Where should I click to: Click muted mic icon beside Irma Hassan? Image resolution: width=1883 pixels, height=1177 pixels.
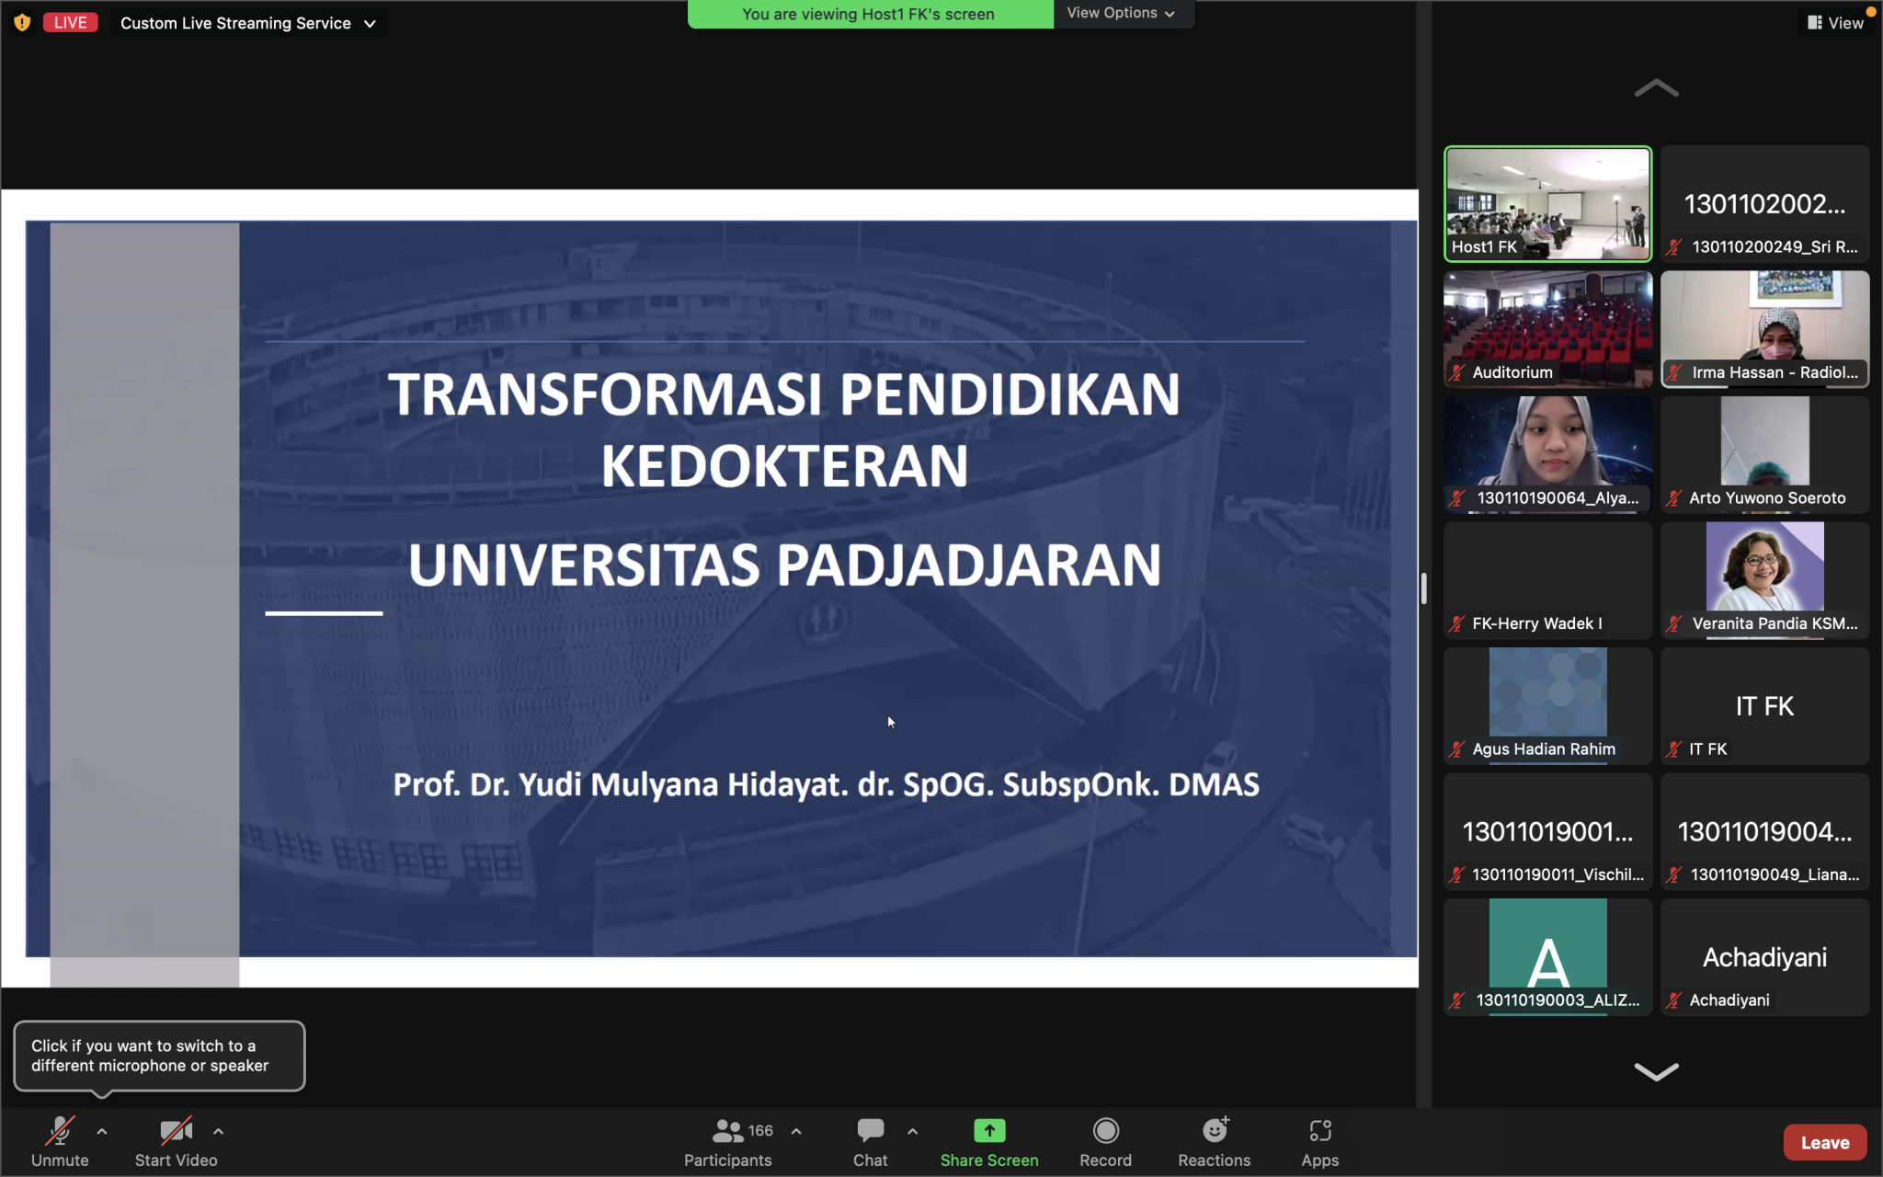click(x=1674, y=372)
